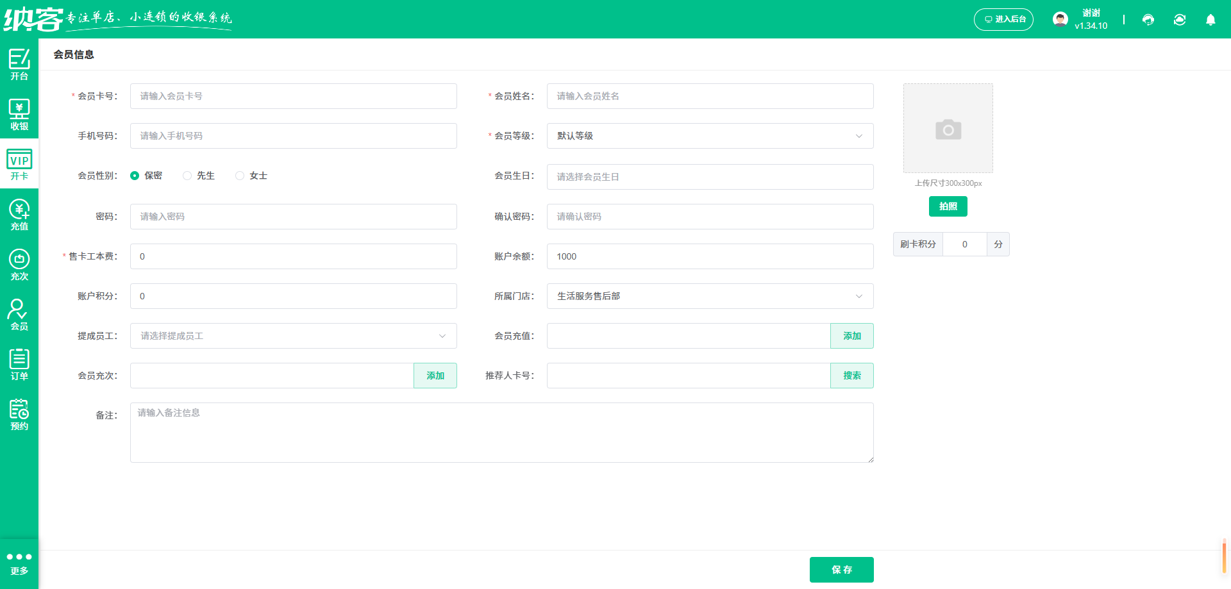Click the cloud sync icon

[1180, 19]
